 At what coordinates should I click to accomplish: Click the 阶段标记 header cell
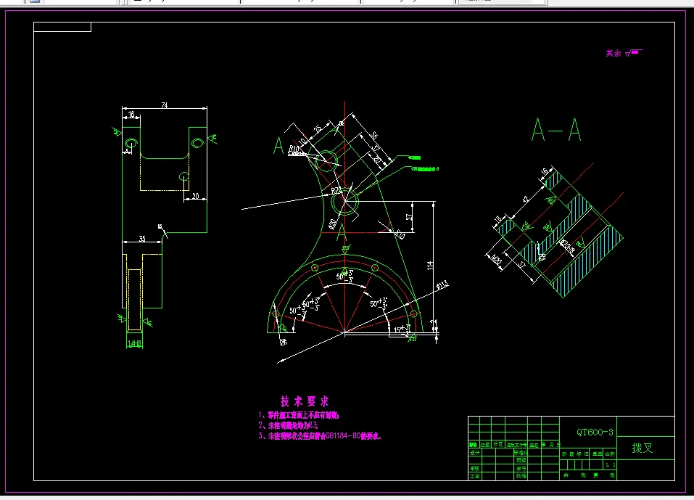(575, 454)
